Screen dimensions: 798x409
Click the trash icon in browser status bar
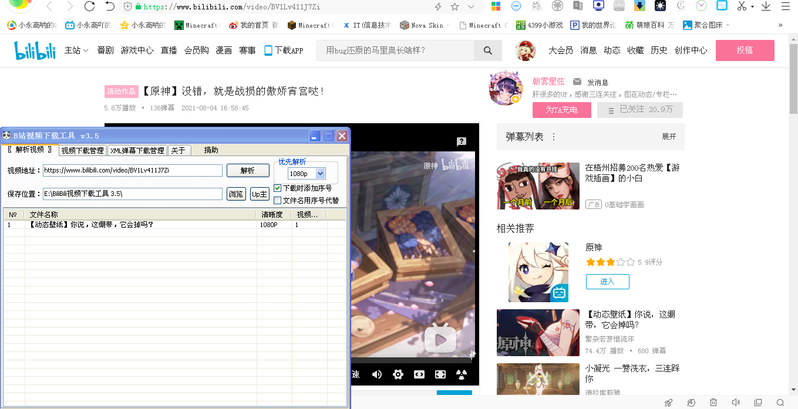pyautogui.click(x=713, y=403)
